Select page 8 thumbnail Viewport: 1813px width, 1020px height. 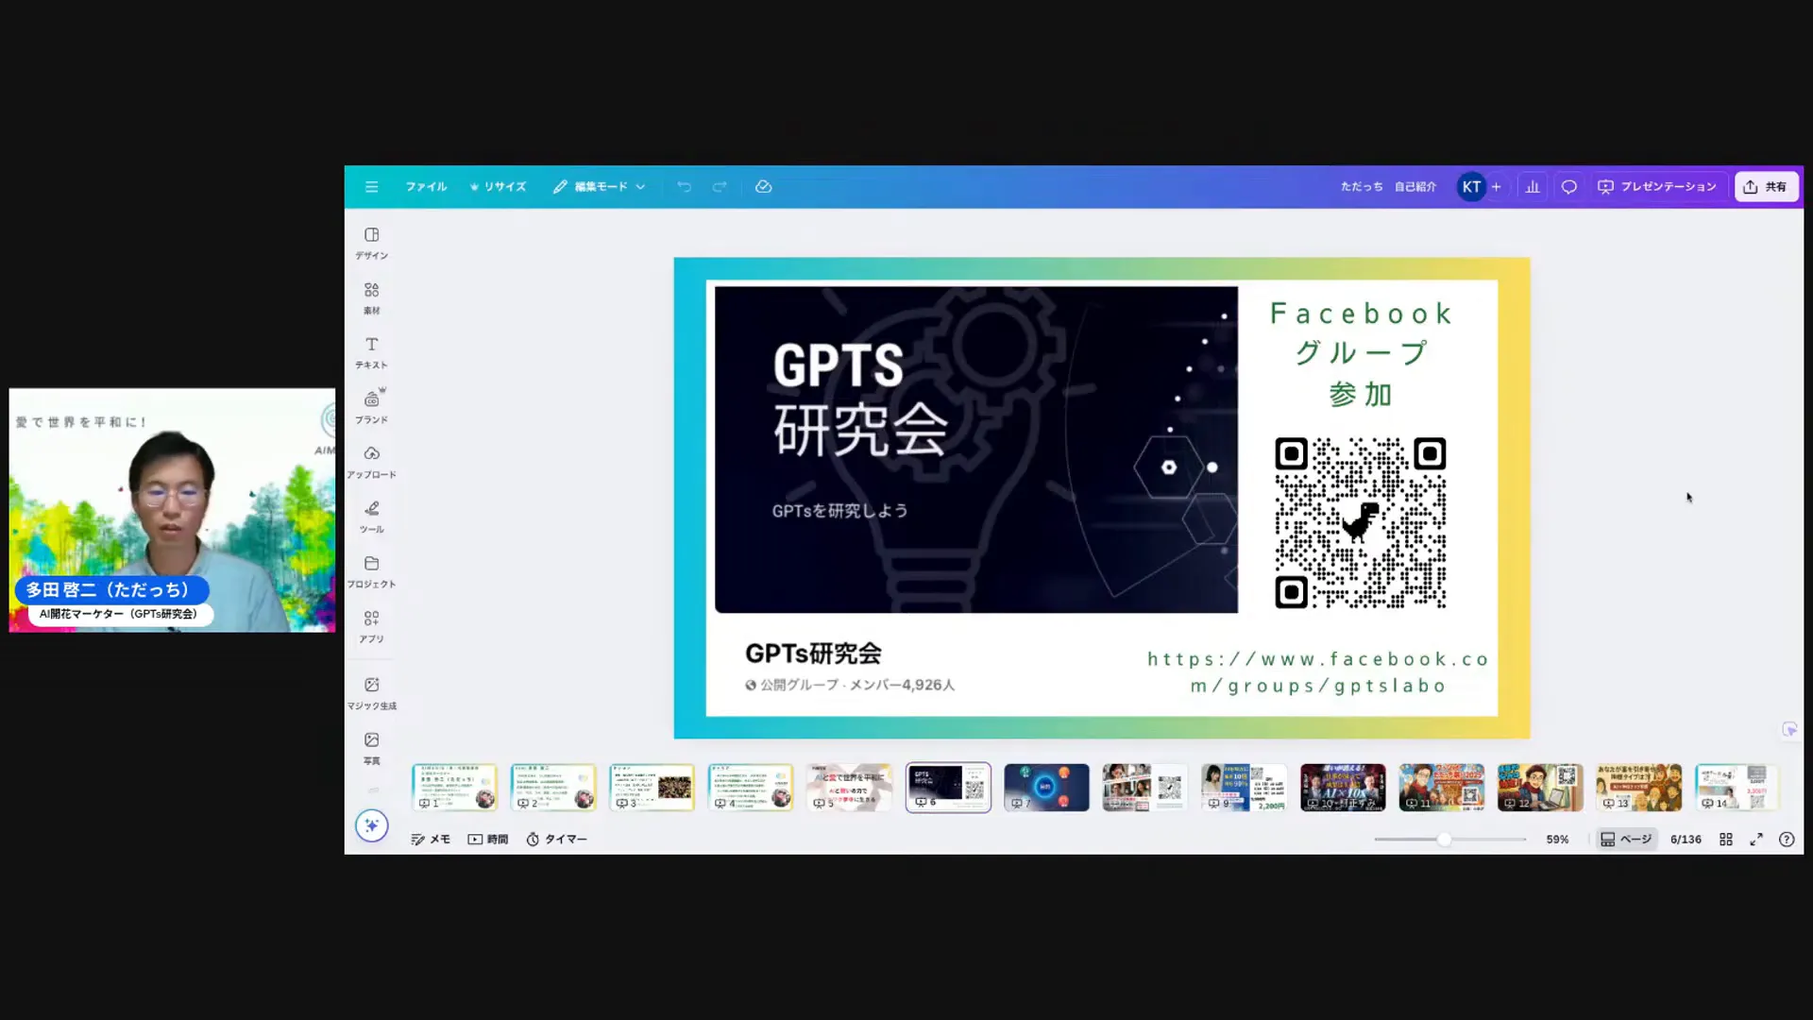click(1145, 788)
